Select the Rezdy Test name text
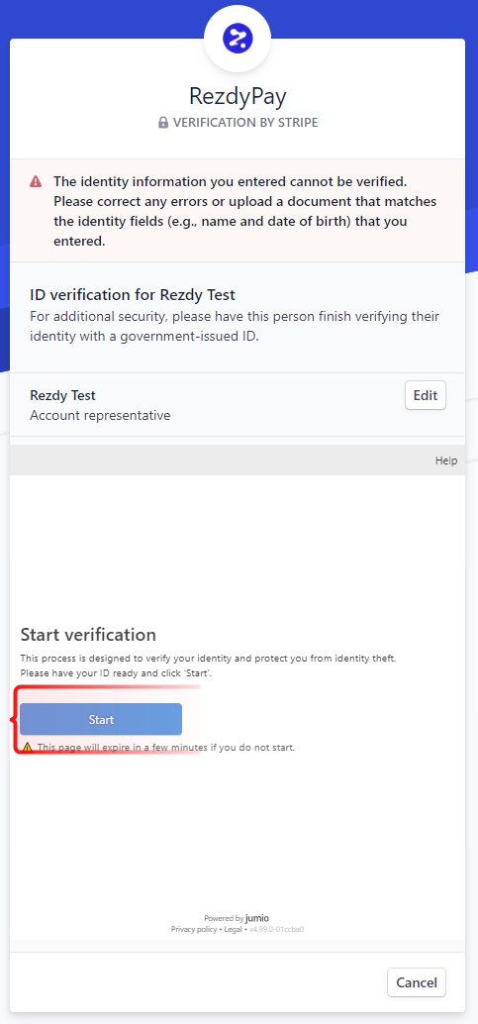This screenshot has width=478, height=1024. (x=62, y=395)
